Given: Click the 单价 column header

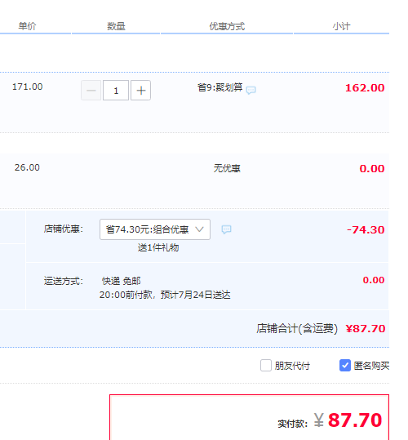Looking at the screenshot, I should point(27,26).
